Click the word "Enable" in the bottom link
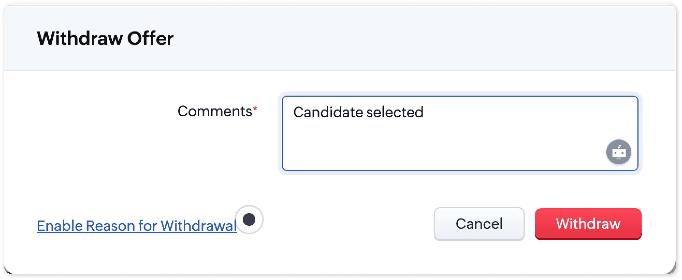The image size is (682, 280). click(x=60, y=226)
